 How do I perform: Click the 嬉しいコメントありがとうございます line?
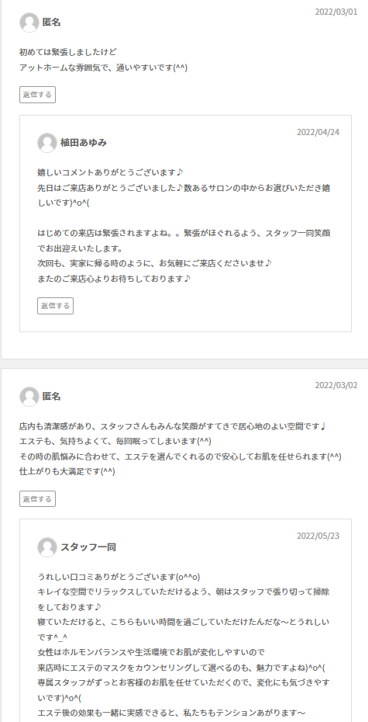pyautogui.click(x=110, y=172)
